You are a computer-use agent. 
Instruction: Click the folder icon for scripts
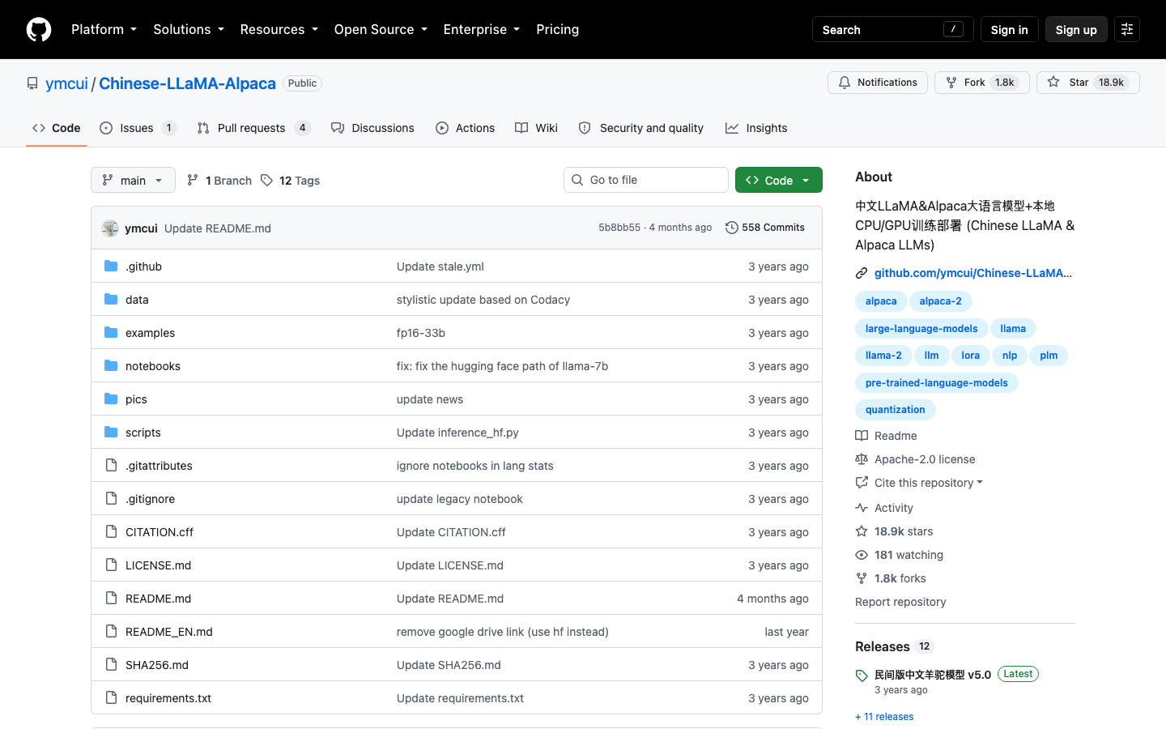pos(111,433)
